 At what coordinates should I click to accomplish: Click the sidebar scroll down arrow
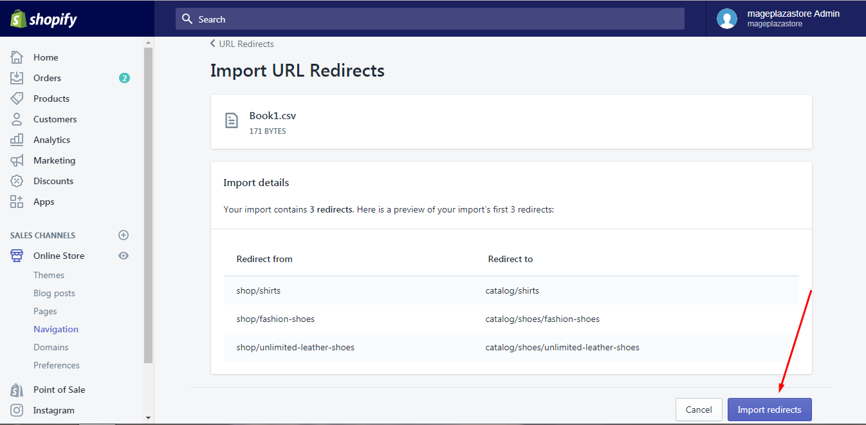(x=149, y=418)
